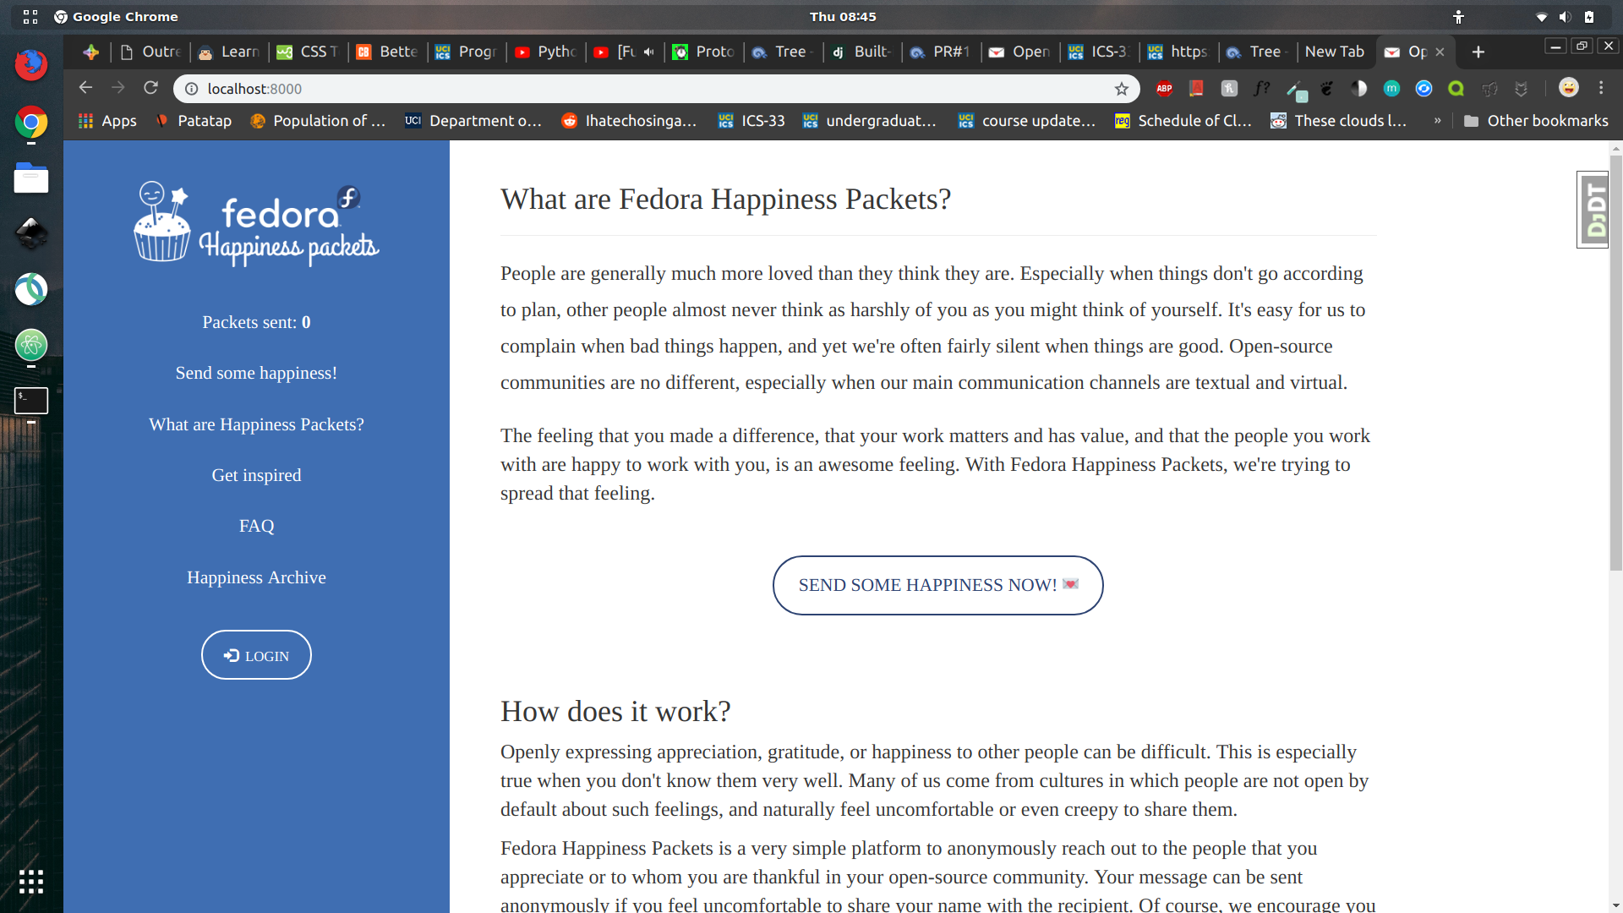Open the Adblock Plus extension
Screen dimensions: 1623x913
tap(1164, 88)
